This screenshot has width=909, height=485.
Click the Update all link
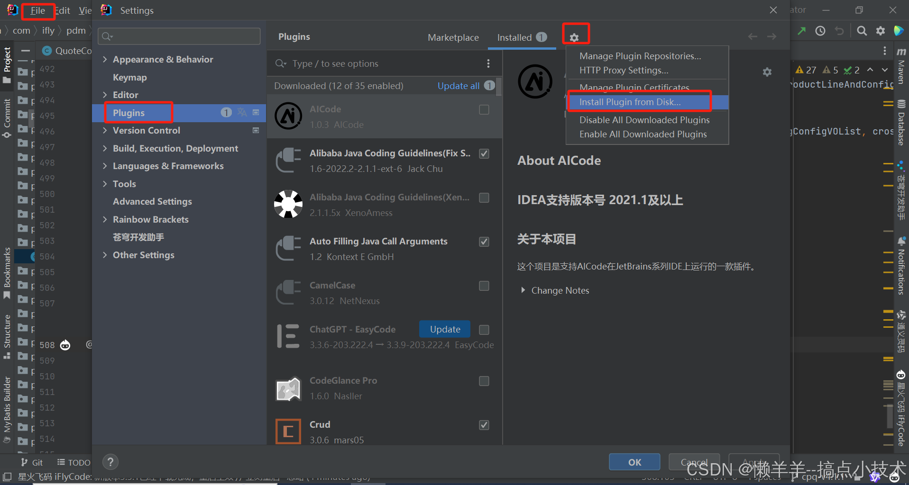click(459, 86)
